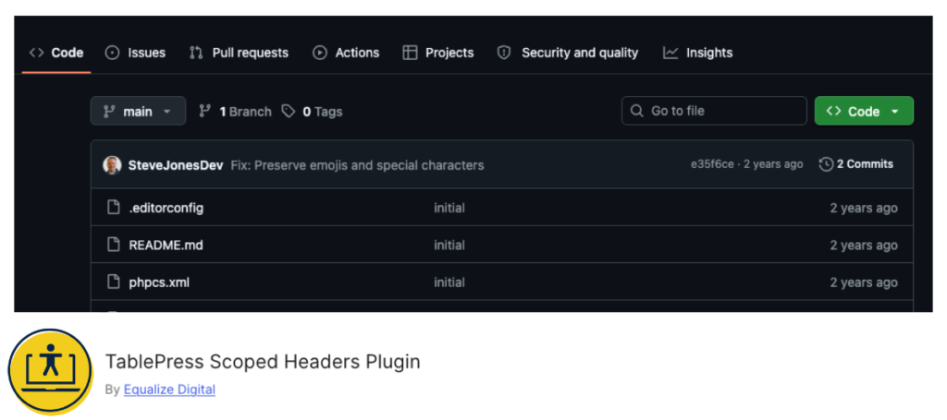View the 0 Tags link
The height and width of the screenshot is (420, 947).
(x=313, y=112)
